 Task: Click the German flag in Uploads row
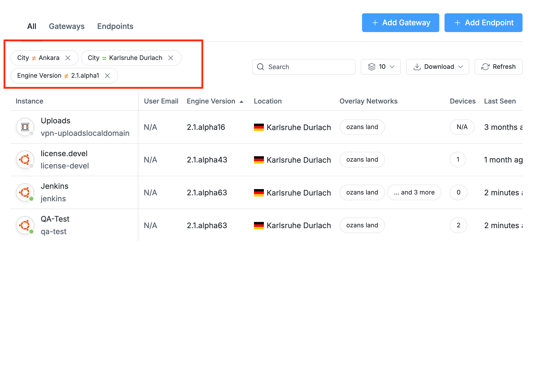point(259,127)
